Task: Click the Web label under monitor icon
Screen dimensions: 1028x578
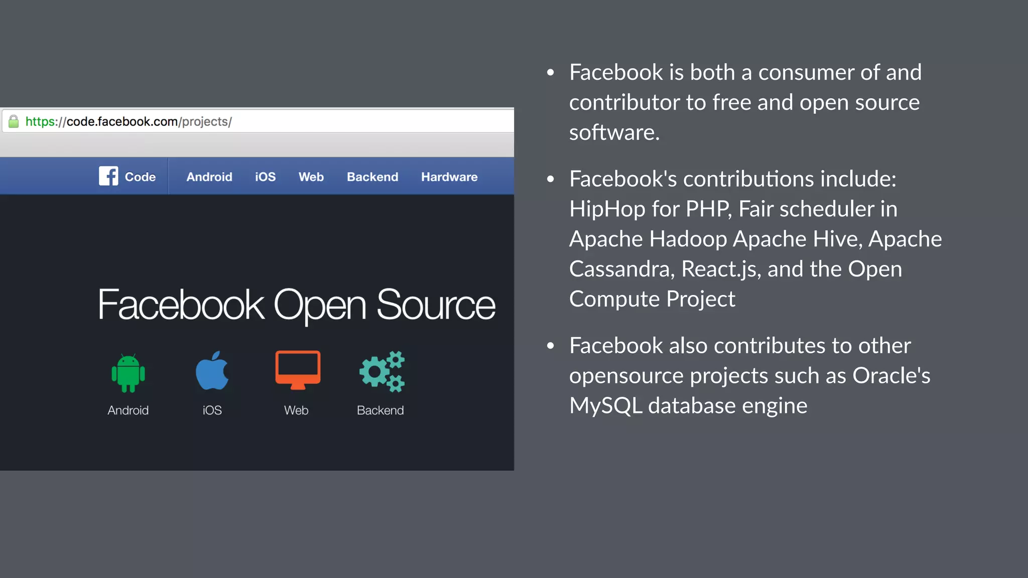Action: point(296,410)
